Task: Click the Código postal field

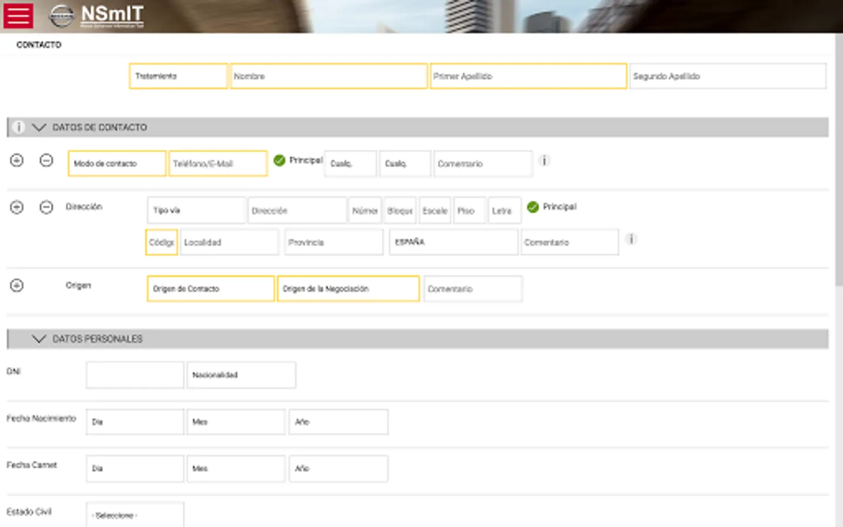Action: tap(162, 242)
